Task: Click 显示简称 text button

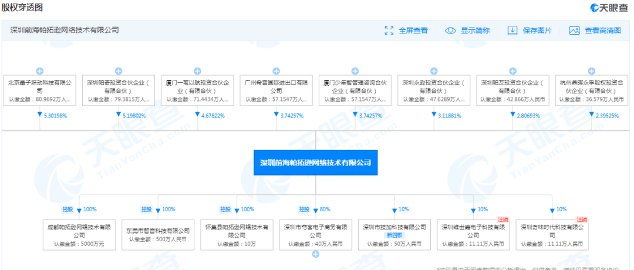Action: [x=475, y=31]
